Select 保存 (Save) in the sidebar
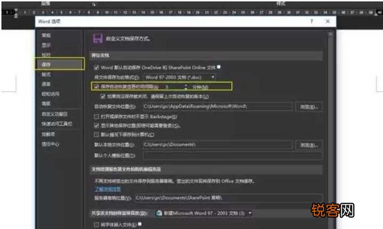 60,64
